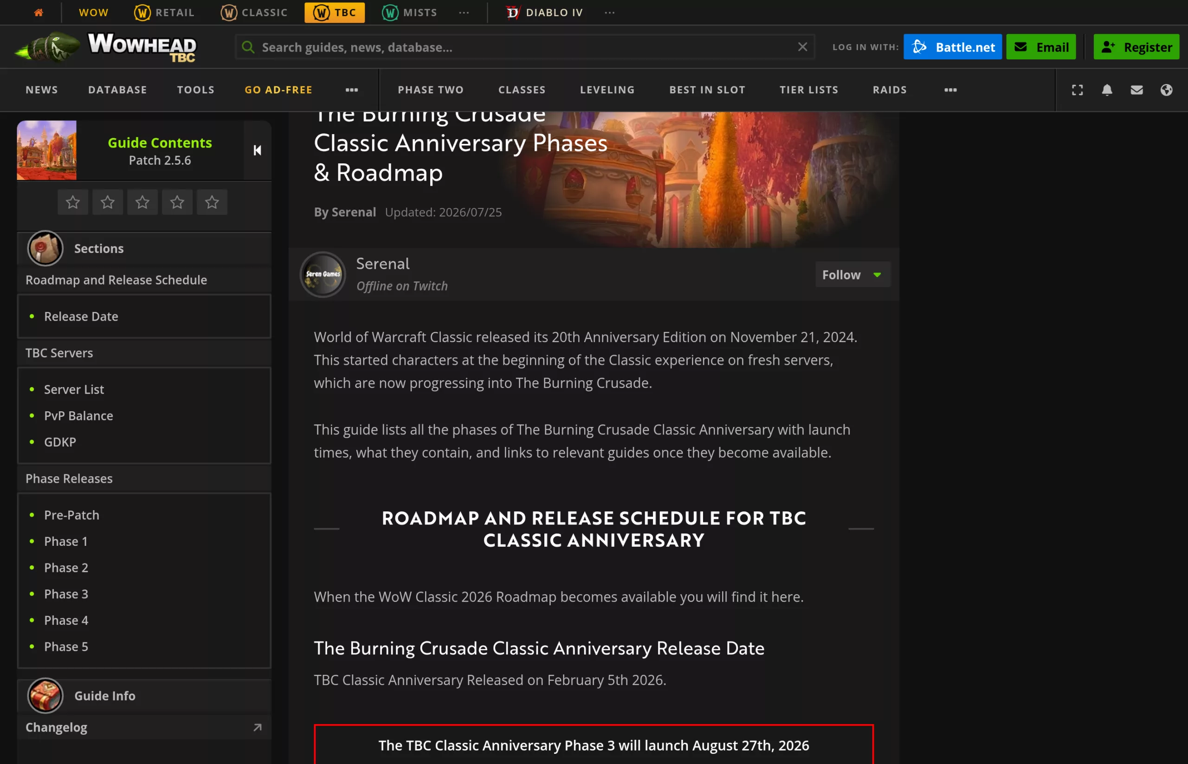This screenshot has width=1188, height=764.
Task: Jump to Pre-Patch section
Action: (x=71, y=515)
